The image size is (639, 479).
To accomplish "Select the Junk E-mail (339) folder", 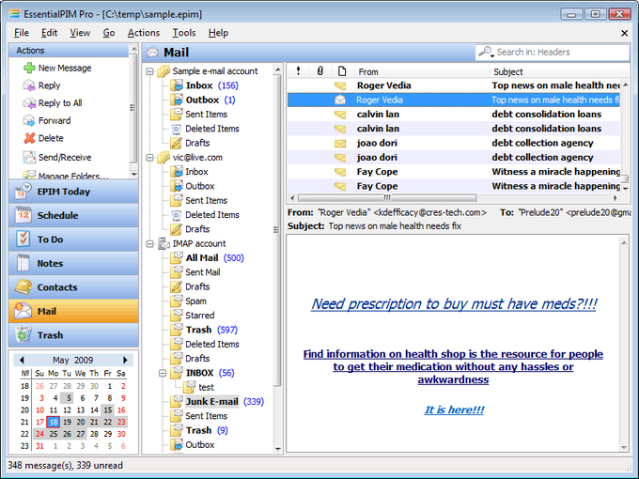I will click(225, 402).
